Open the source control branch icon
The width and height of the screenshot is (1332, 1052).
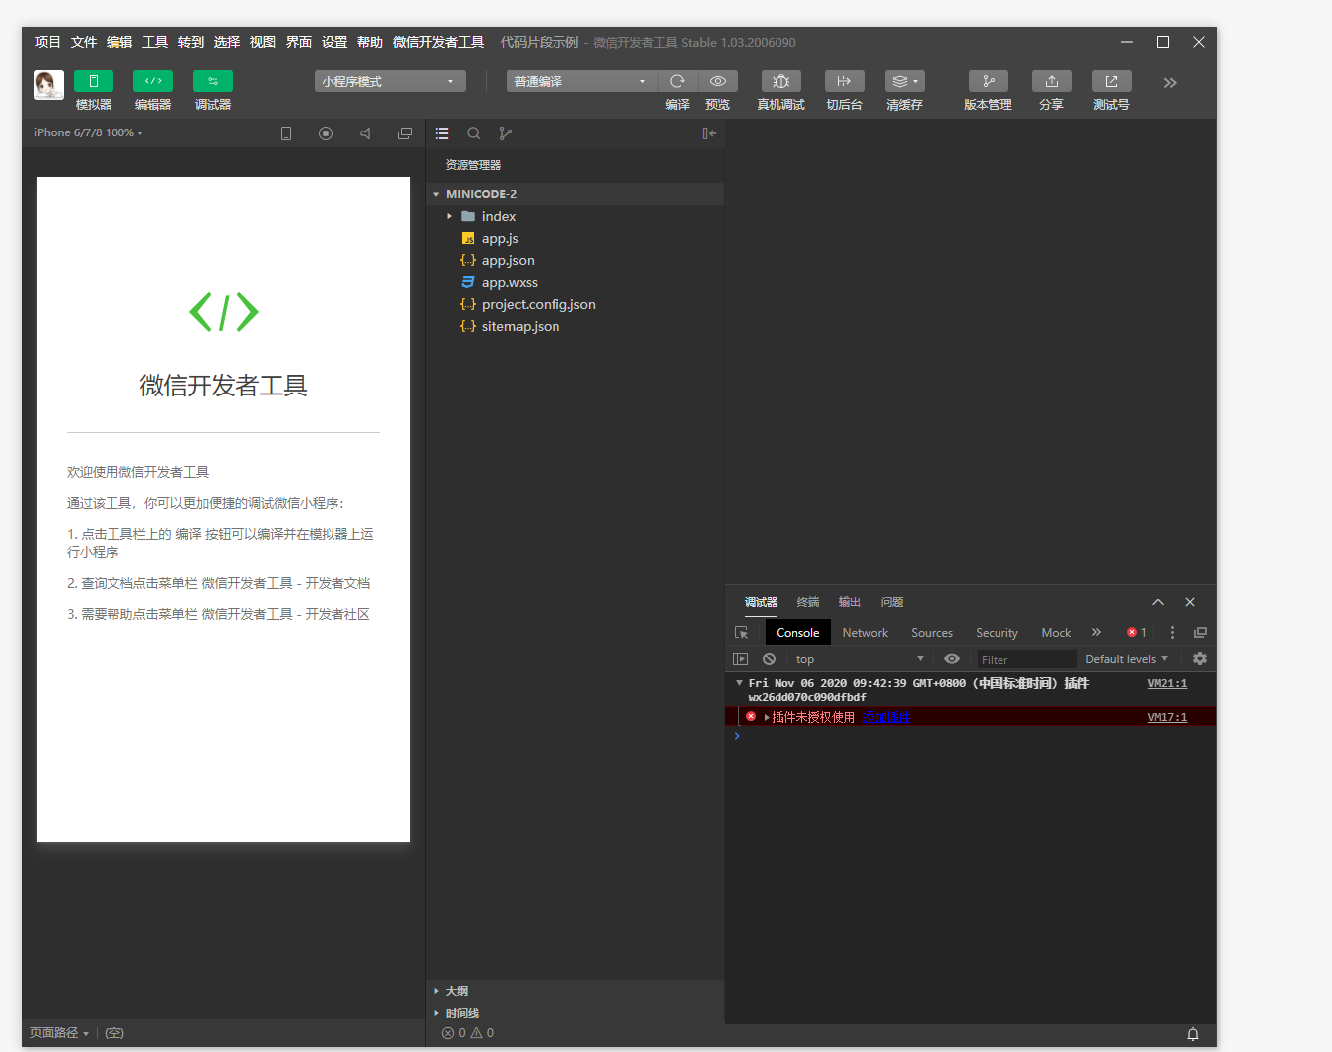tap(506, 133)
